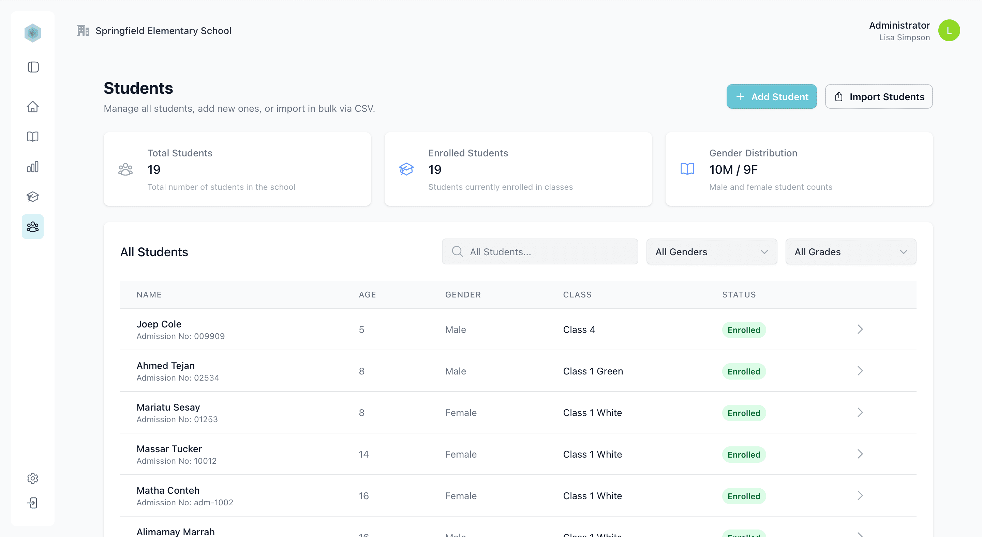
Task: Click the search magnifier icon
Action: (x=458, y=252)
